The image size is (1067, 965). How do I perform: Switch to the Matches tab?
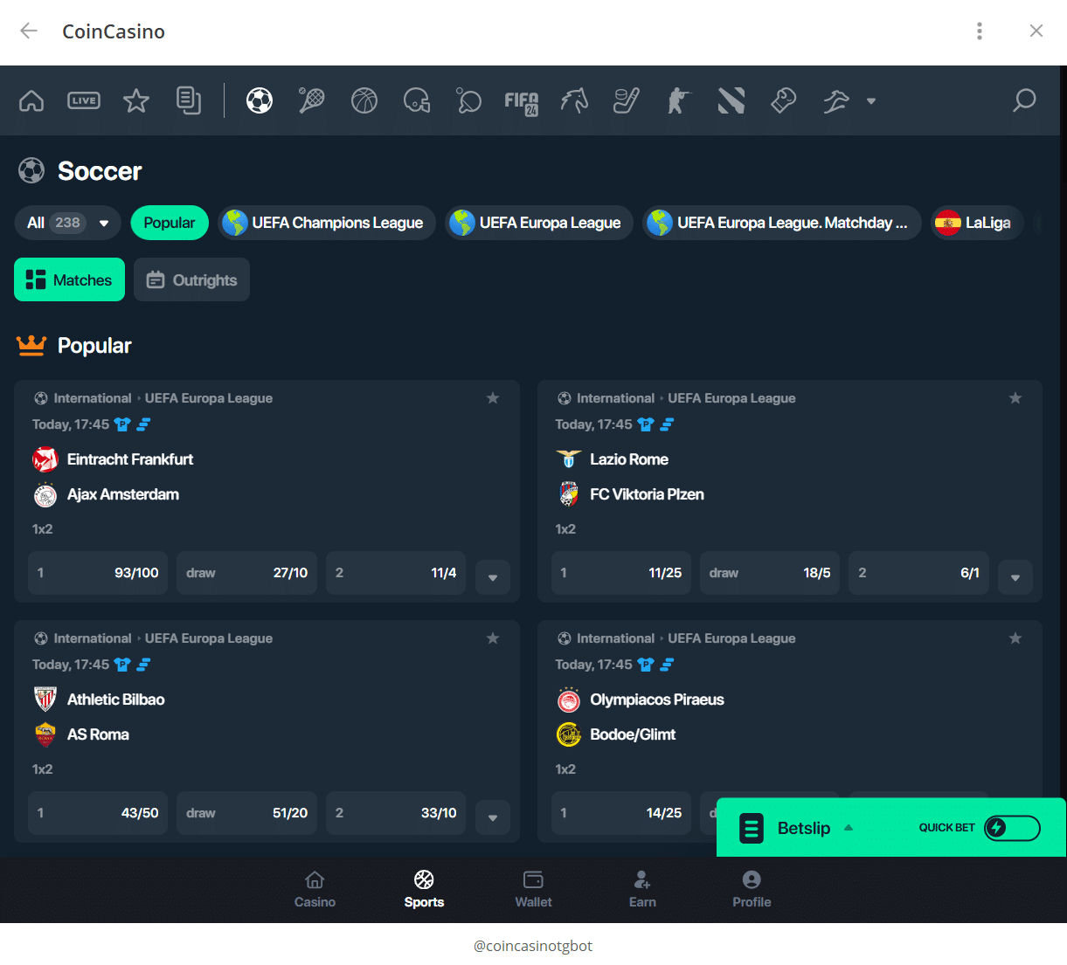click(70, 279)
